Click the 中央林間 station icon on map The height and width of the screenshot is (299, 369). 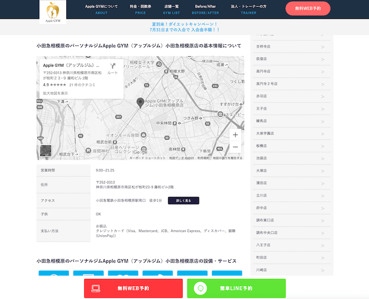coord(175,123)
